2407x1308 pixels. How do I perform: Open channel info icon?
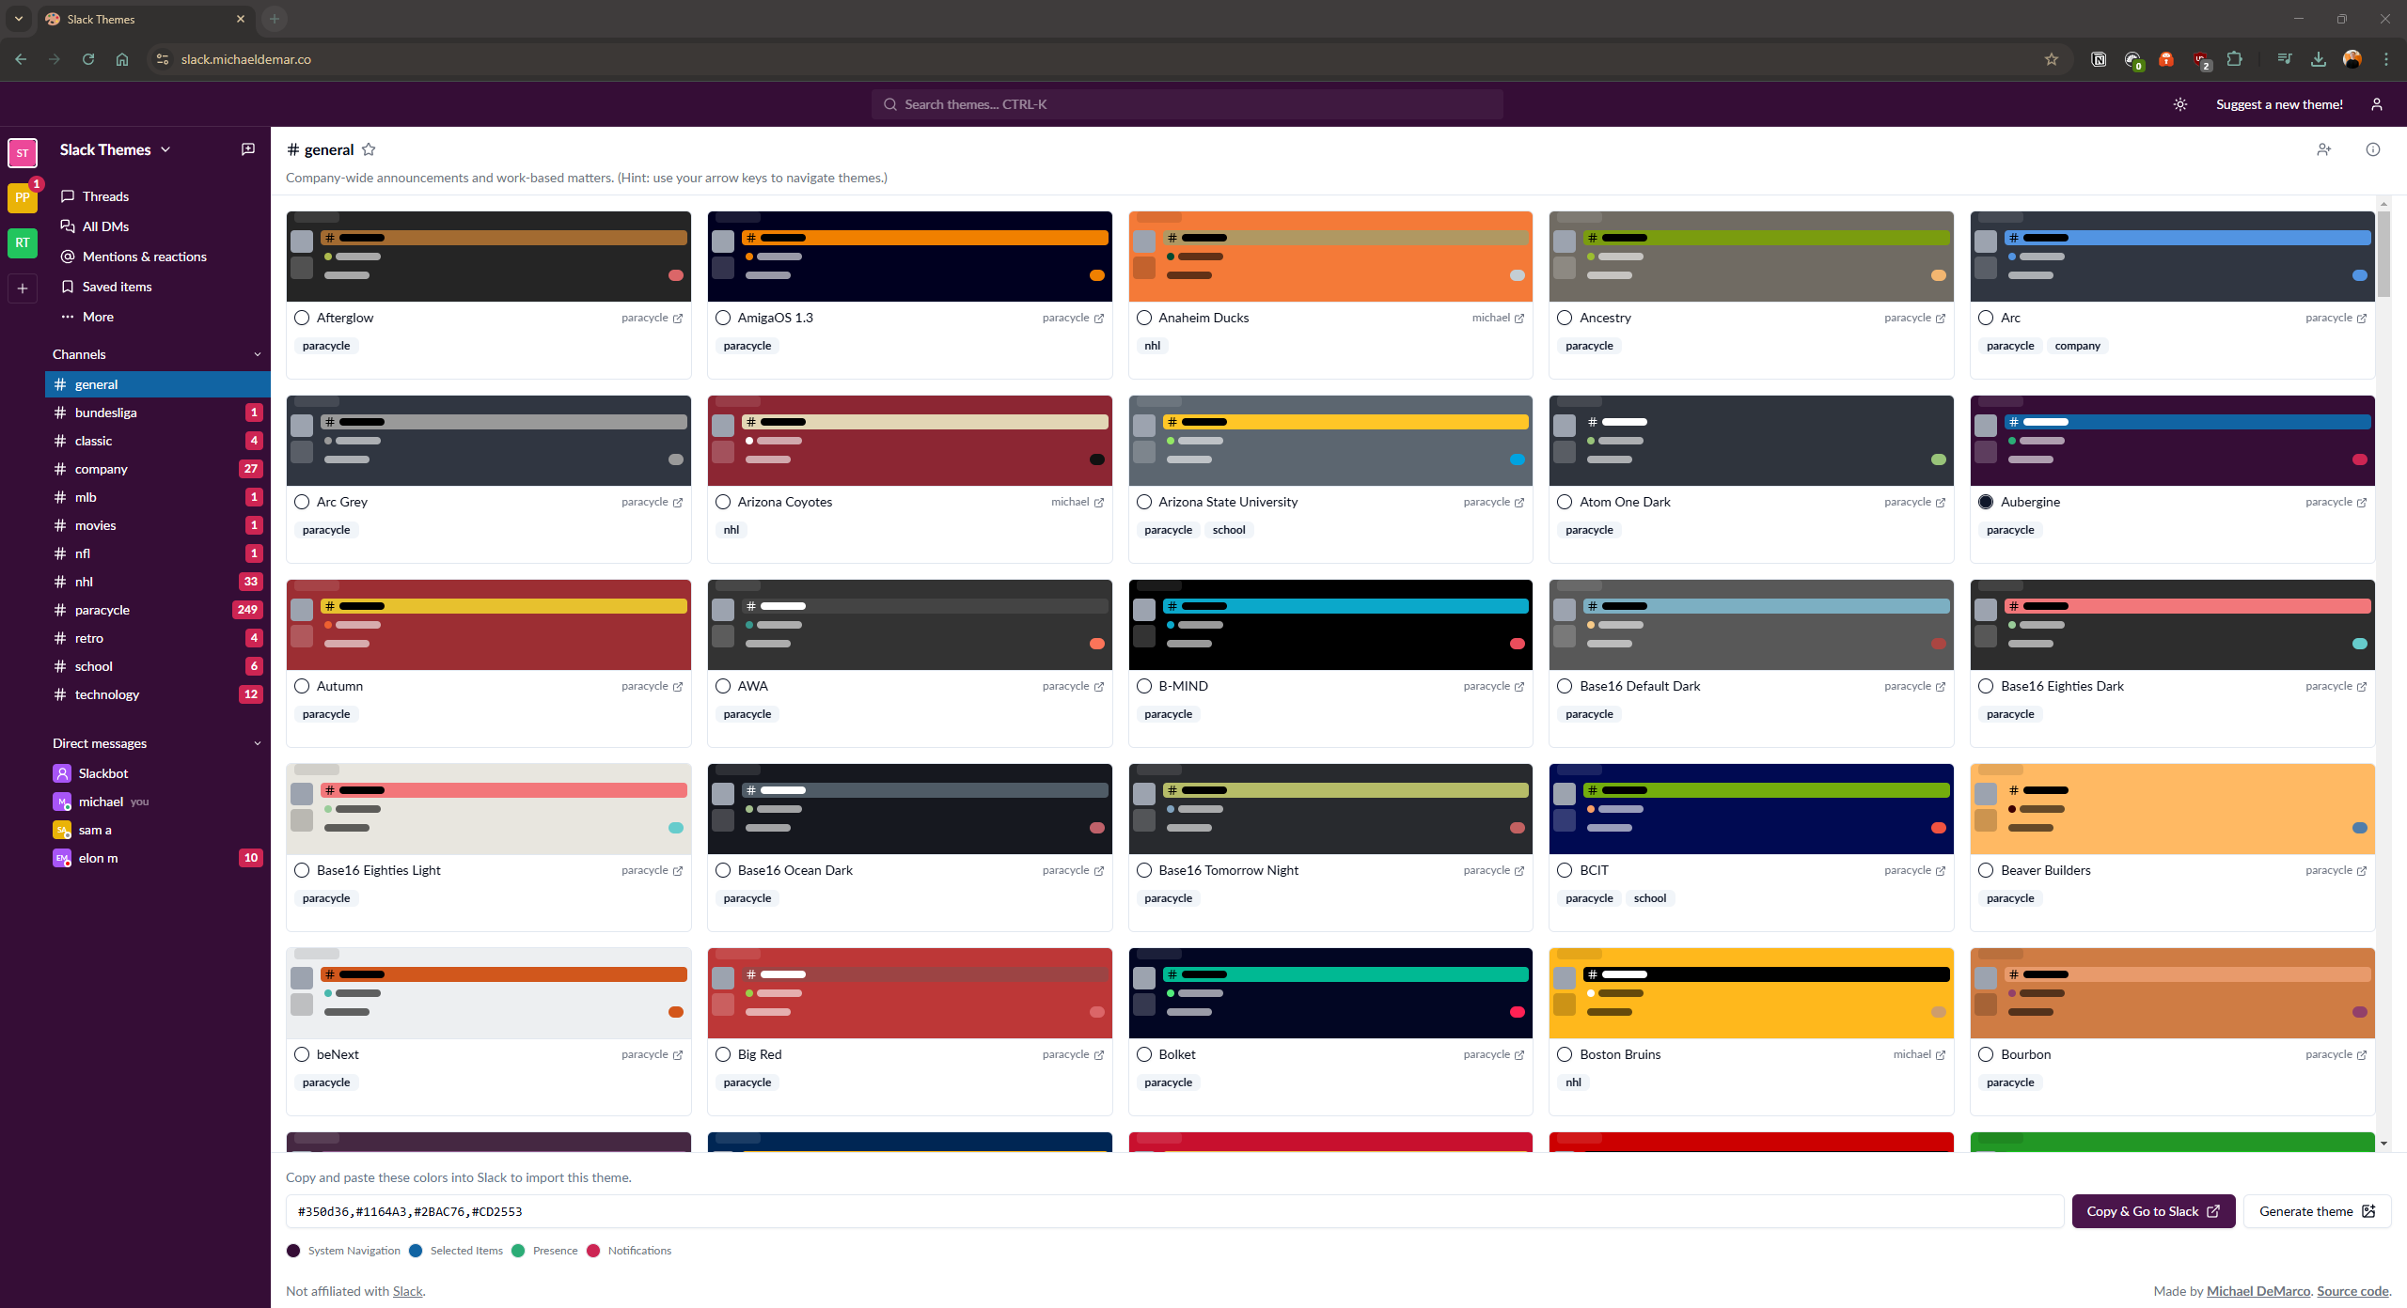pyautogui.click(x=2373, y=149)
